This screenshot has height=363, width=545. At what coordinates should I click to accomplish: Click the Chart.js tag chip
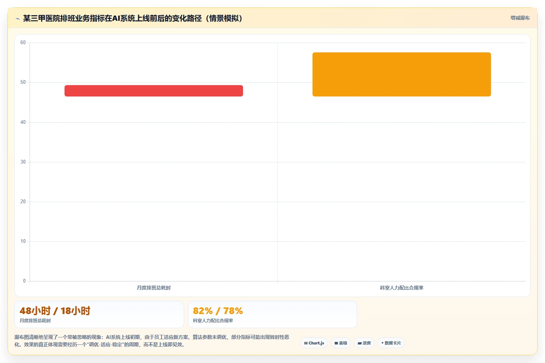[x=314, y=343]
